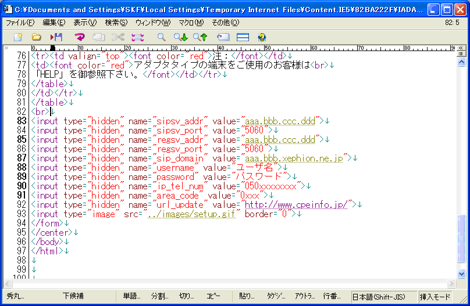Click the scissors Cut icon
470x306 pixels.
118,37
